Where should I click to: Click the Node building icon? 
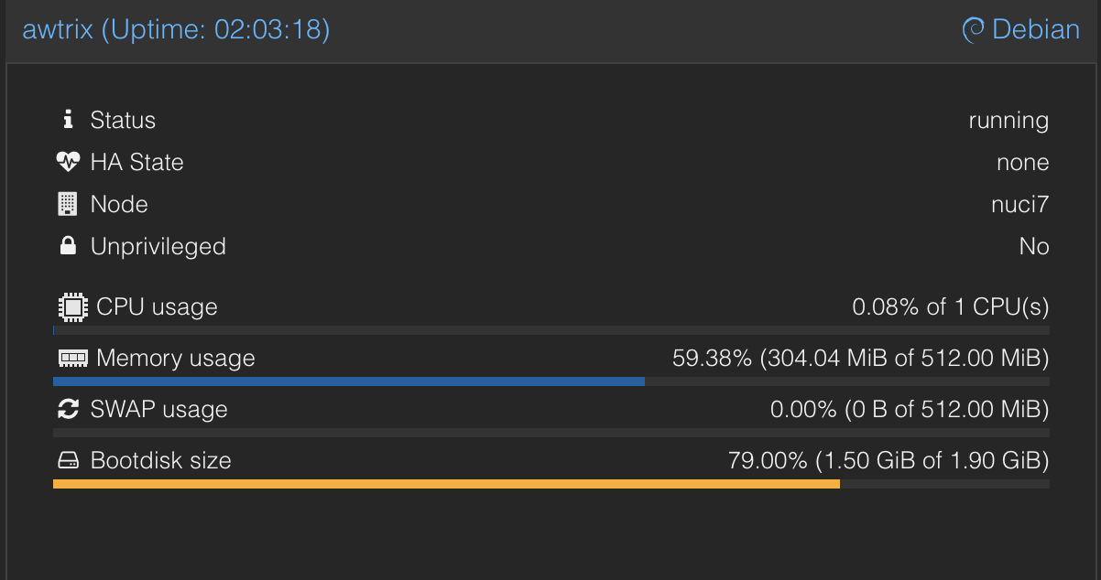68,204
